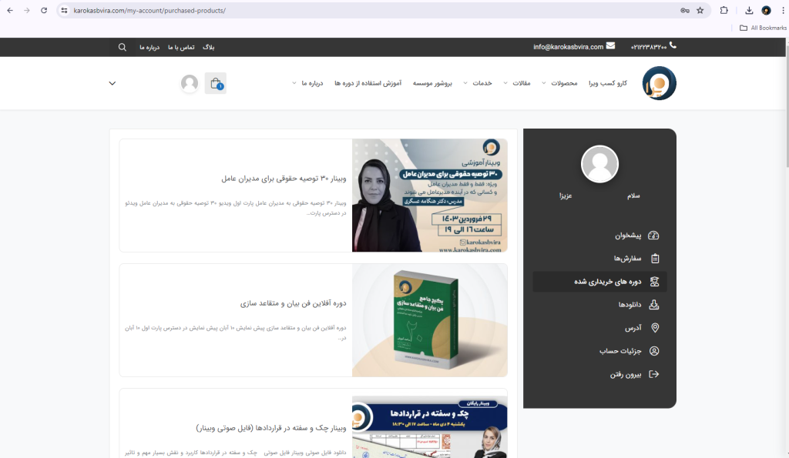This screenshot has height=458, width=789.
Task: Click the envelope email icon
Action: click(610, 45)
